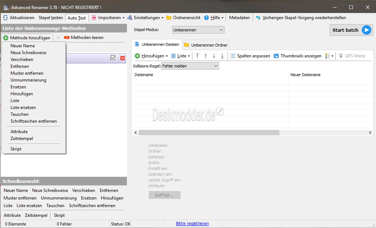The image size is (376, 228).
Task: Click the move-to-top arrow icon
Action: point(197,56)
